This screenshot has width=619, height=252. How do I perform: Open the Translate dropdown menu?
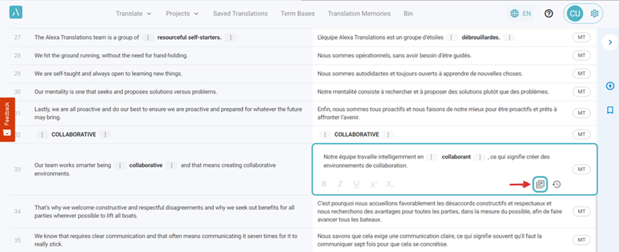pyautogui.click(x=133, y=13)
